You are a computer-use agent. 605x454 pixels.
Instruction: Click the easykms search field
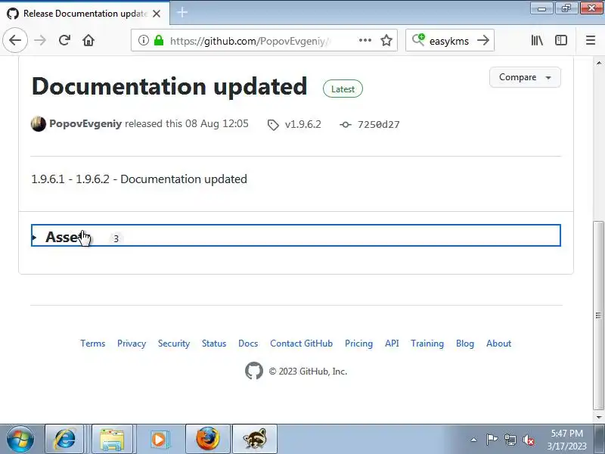point(448,41)
